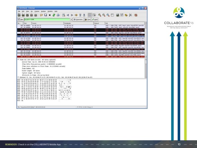Sort by the Protocol column header
The width and height of the screenshot is (197, 148).
[x=99, y=23]
